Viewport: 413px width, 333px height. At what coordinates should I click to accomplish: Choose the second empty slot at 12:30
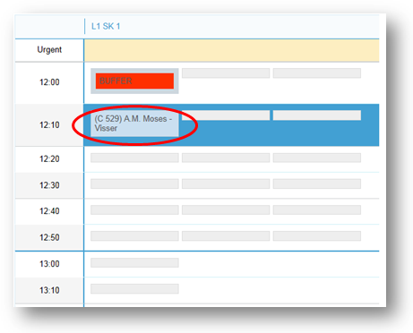(226, 184)
